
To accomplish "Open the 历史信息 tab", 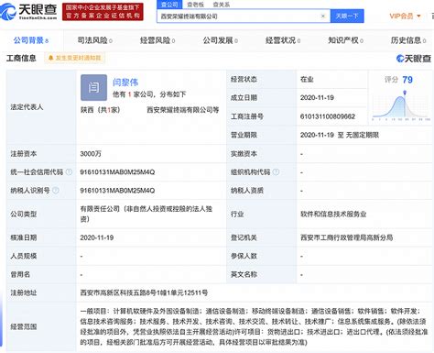I will point(408,40).
